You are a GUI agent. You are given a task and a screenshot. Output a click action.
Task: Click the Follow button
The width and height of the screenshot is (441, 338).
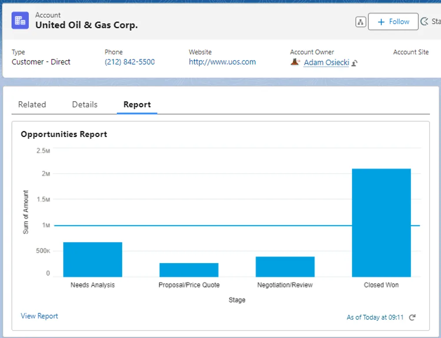point(393,22)
